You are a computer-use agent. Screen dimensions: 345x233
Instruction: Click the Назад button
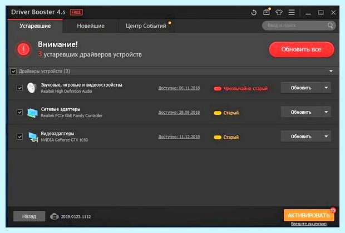point(29,216)
